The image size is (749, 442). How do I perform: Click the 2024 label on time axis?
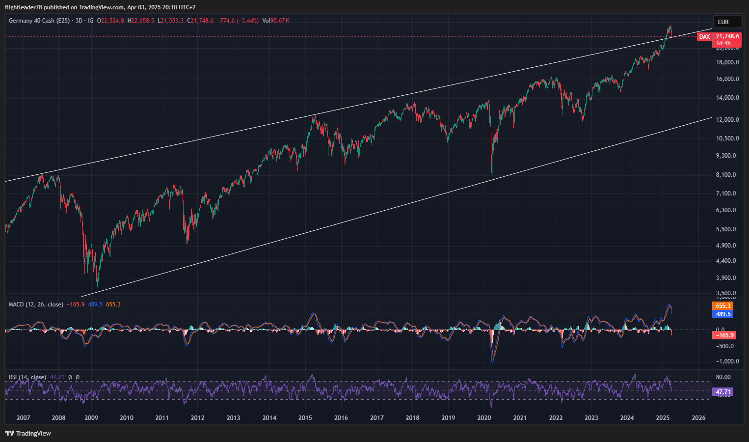click(x=627, y=418)
